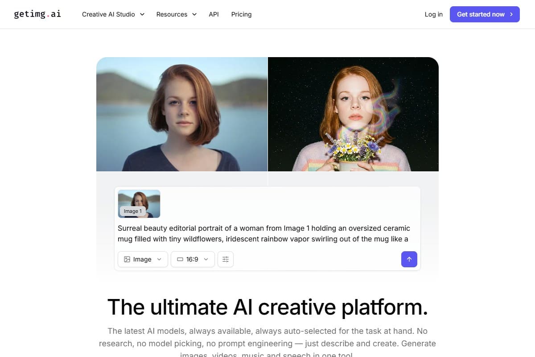The height and width of the screenshot is (357, 535).
Task: Click the heading 'The ultimate AI creative platform.'
Action: [x=267, y=307]
